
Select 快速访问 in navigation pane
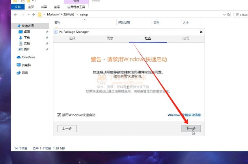30,26
